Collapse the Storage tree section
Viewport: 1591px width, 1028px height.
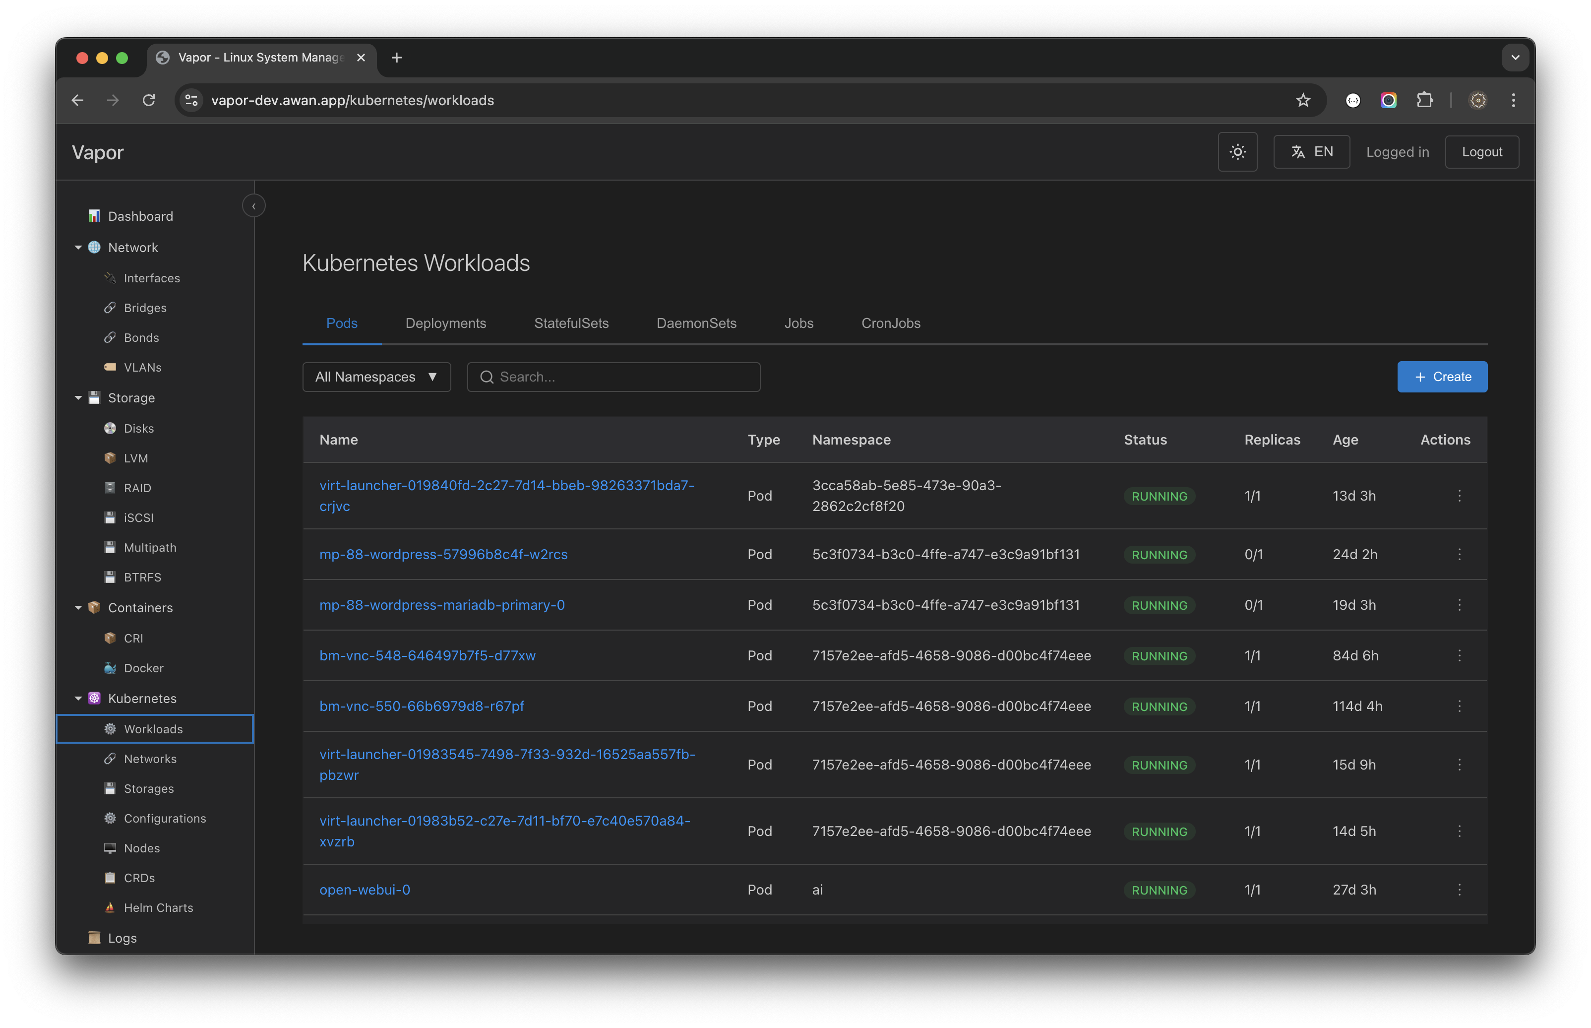point(78,398)
